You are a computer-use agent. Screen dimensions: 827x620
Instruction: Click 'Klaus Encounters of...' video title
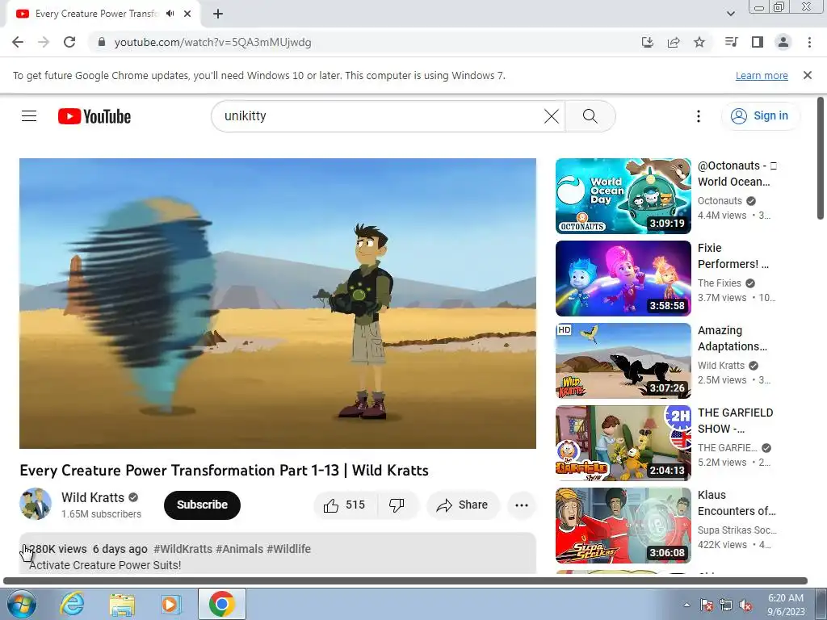(737, 502)
